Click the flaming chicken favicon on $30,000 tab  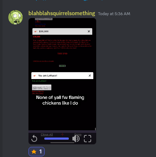(x=36, y=31)
